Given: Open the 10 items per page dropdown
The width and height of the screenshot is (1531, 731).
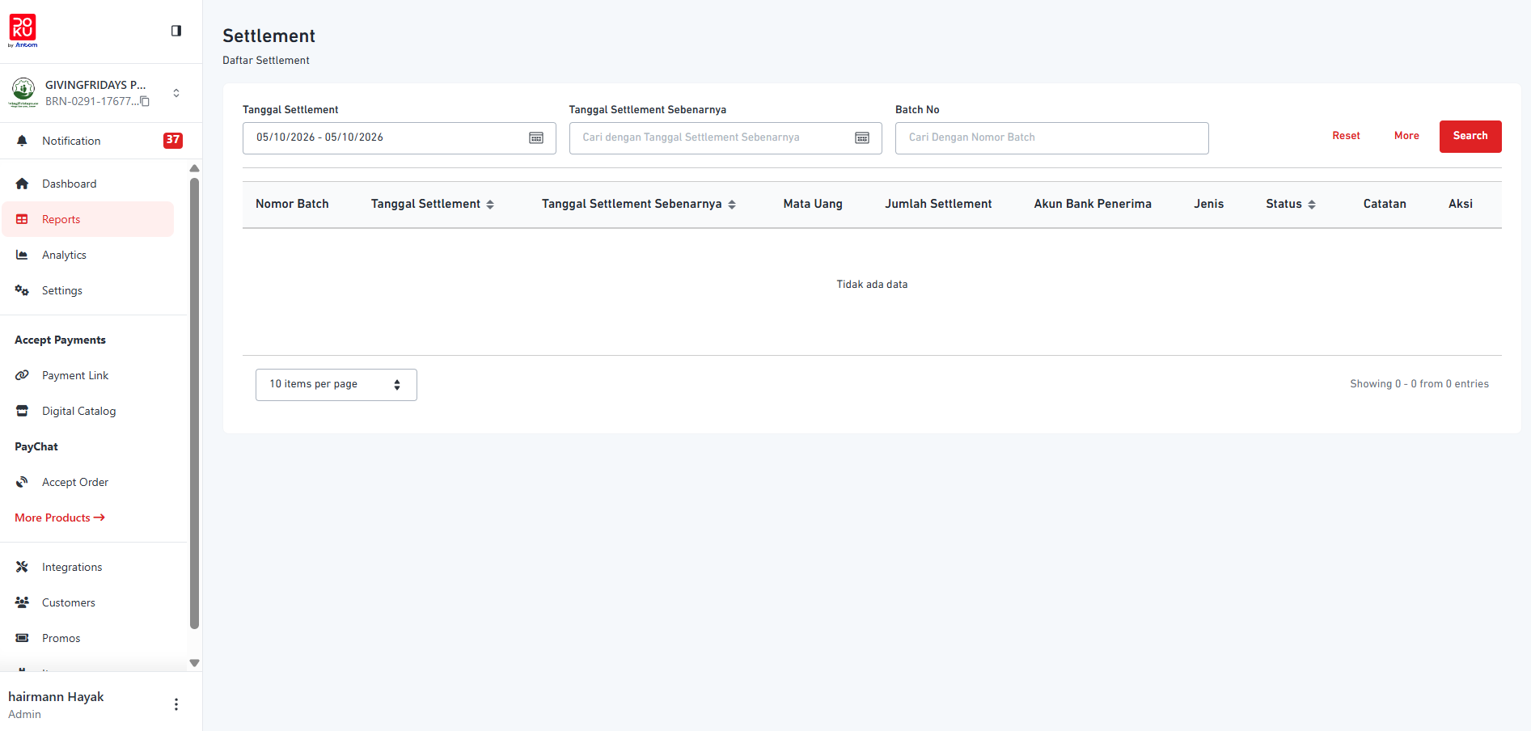Looking at the screenshot, I should point(336,385).
